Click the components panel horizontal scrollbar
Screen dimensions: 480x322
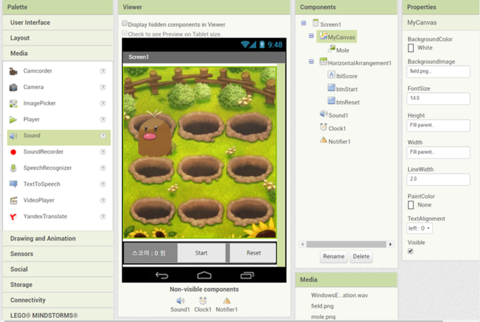tap(346, 244)
